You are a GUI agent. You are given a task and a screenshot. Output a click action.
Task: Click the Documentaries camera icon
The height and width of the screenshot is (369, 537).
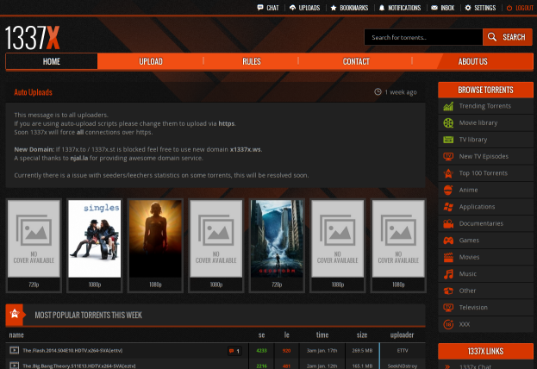click(x=448, y=223)
